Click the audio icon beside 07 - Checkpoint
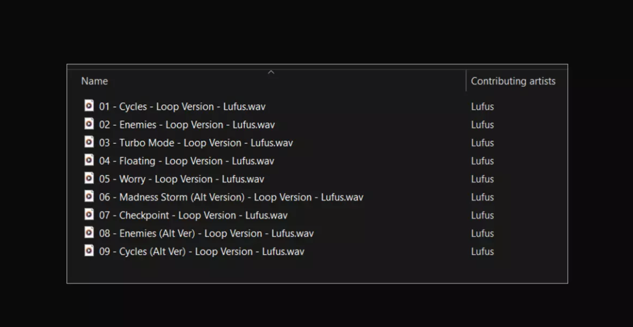633x327 pixels. [x=89, y=214]
